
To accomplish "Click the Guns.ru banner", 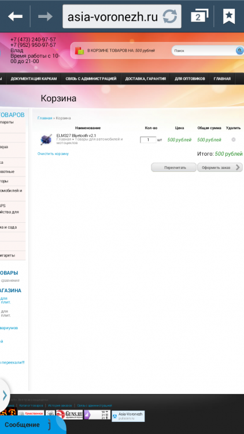I will click(x=69, y=414).
